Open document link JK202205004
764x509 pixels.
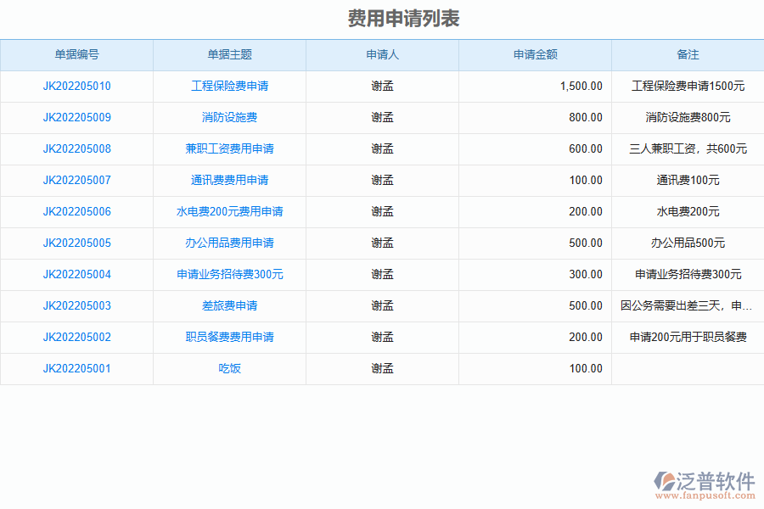(77, 275)
